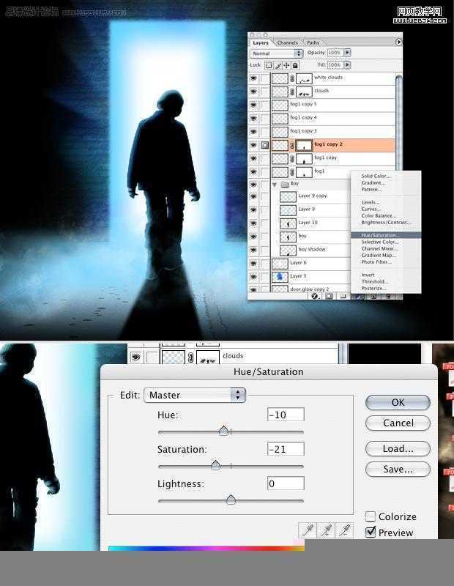The image size is (454, 586).
Task: Select the Layer 5 thumbnail
Action: pyautogui.click(x=280, y=277)
